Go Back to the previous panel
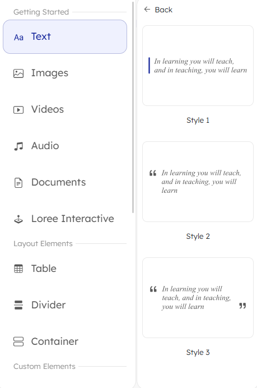Screen dimensions: 257x388 click(158, 10)
